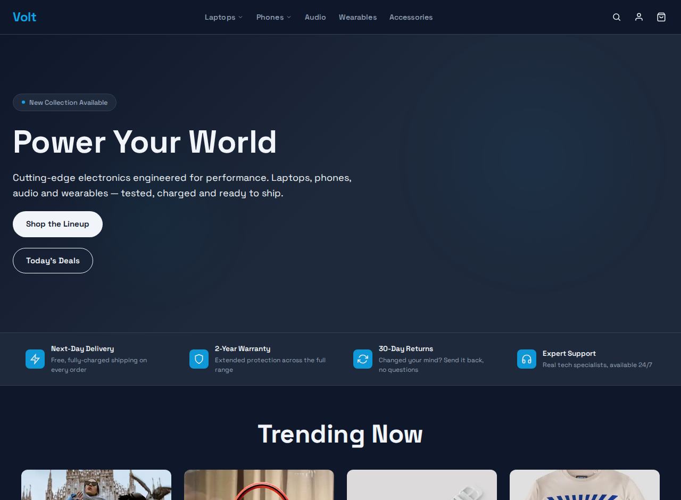Open the search icon in header
The width and height of the screenshot is (681, 500).
click(617, 17)
